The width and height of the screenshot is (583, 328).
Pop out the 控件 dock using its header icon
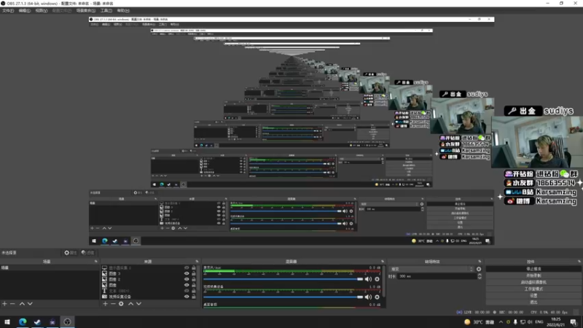coord(579,262)
